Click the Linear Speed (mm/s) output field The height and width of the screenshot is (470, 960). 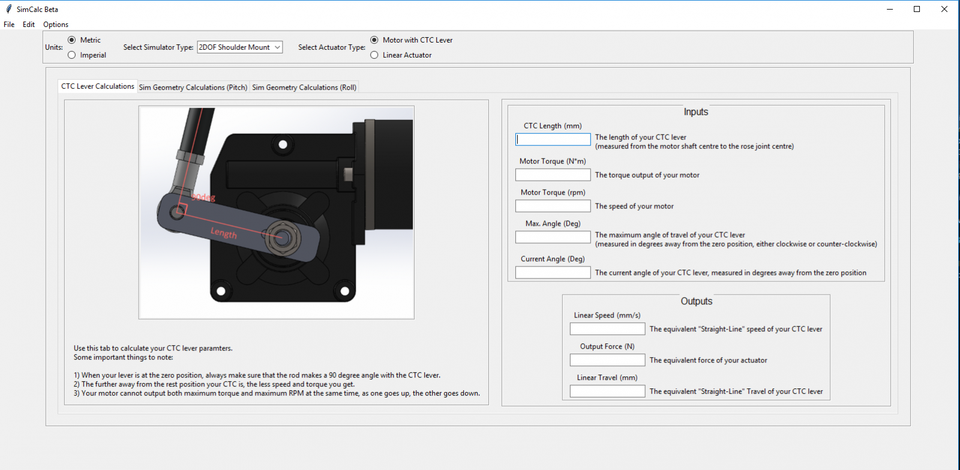point(608,329)
